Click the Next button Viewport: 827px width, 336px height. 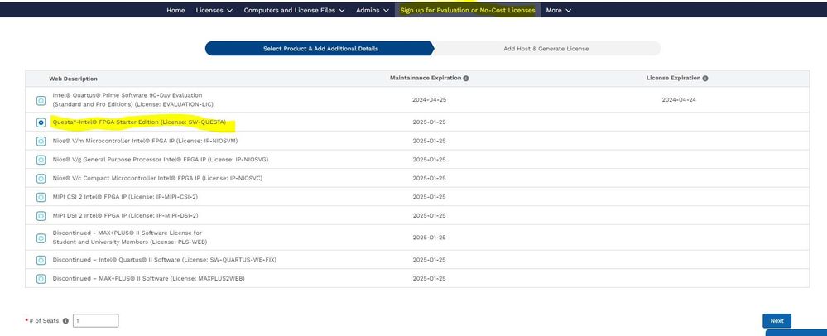pyautogui.click(x=777, y=321)
